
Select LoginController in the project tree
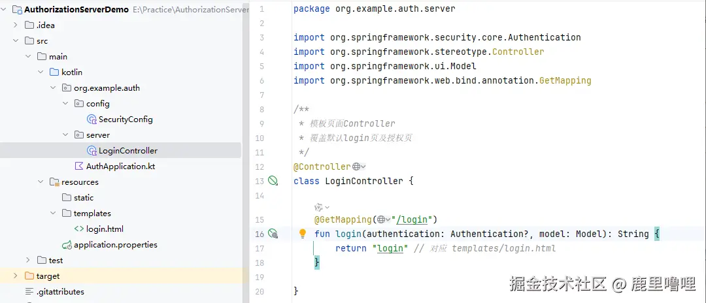tap(128, 151)
